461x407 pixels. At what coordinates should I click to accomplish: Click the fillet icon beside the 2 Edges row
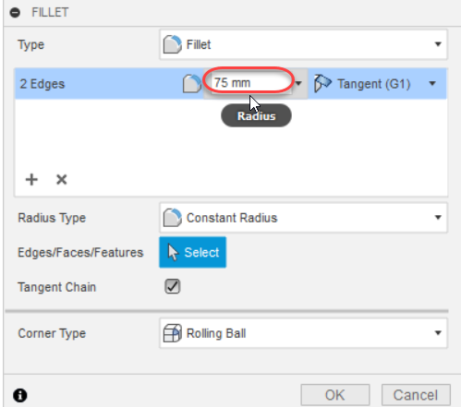[191, 83]
